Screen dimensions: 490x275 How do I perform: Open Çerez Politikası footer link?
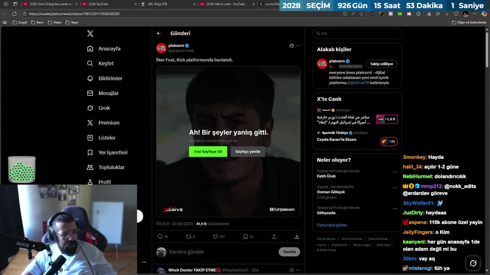tap(378, 239)
